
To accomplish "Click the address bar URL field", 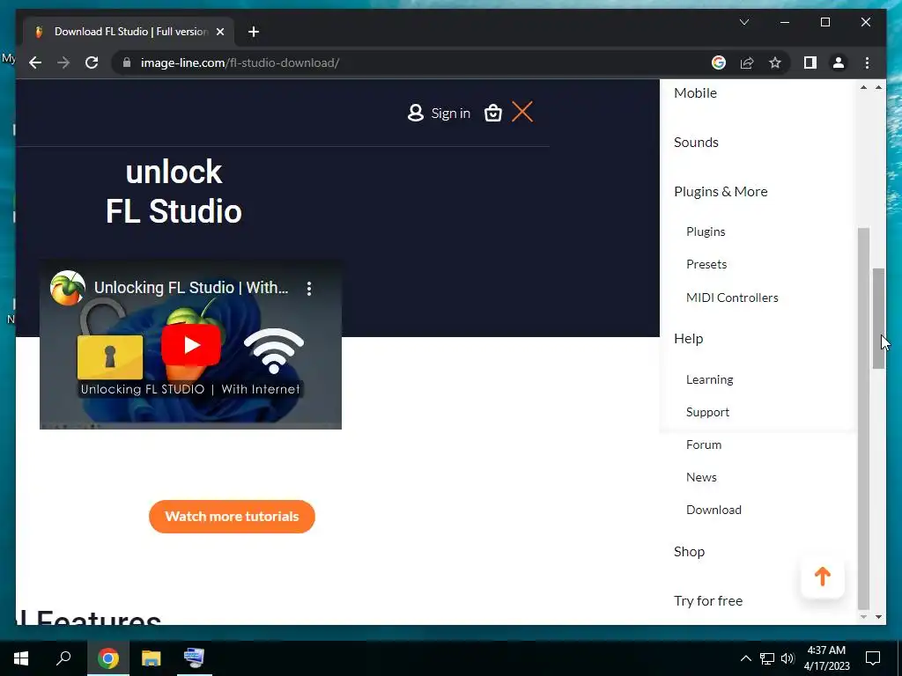I will [x=414, y=62].
